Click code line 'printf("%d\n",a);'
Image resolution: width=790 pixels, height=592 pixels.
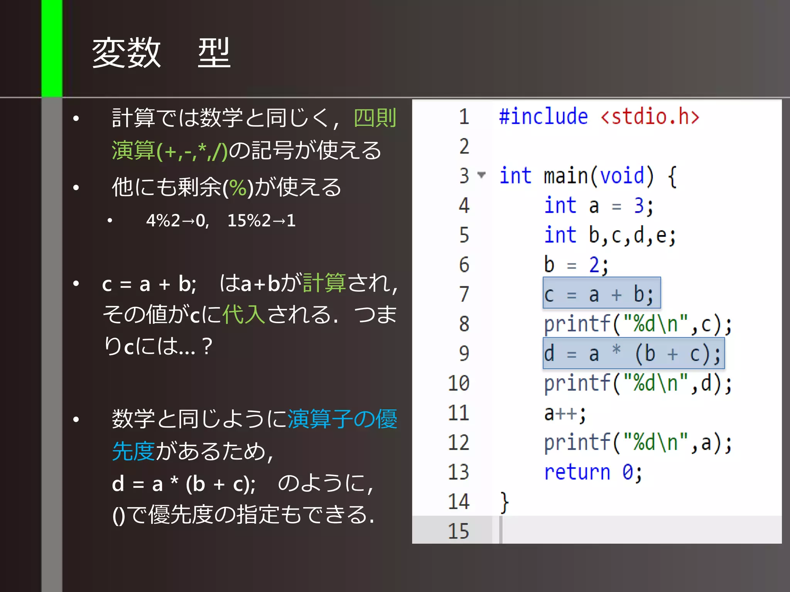638,443
